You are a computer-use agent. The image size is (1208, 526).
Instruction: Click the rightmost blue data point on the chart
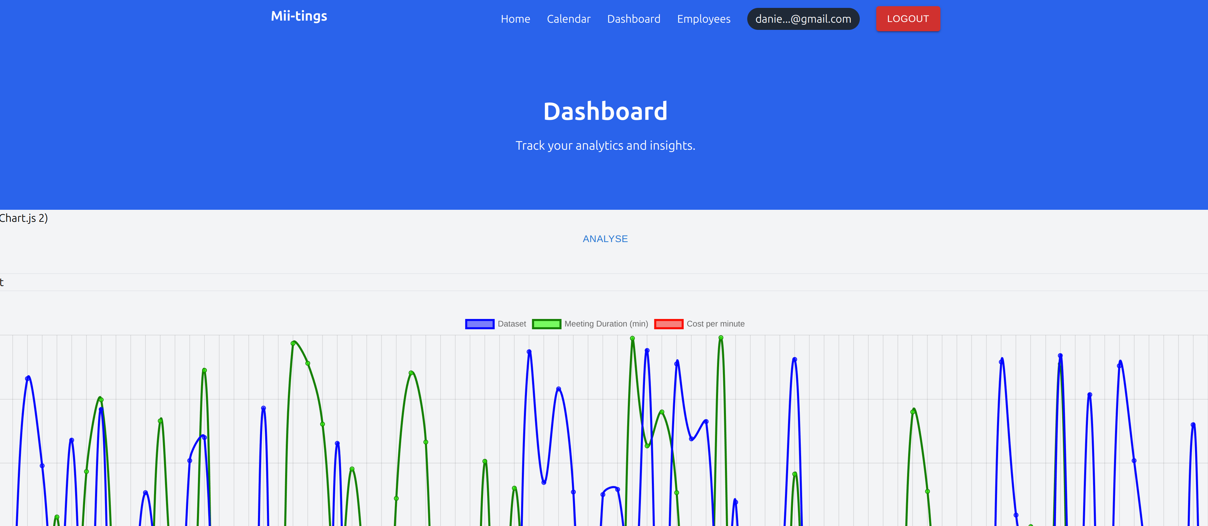point(1193,425)
